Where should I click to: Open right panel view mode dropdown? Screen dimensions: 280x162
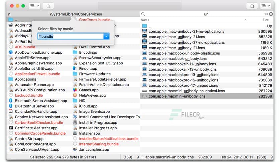coord(266,6)
